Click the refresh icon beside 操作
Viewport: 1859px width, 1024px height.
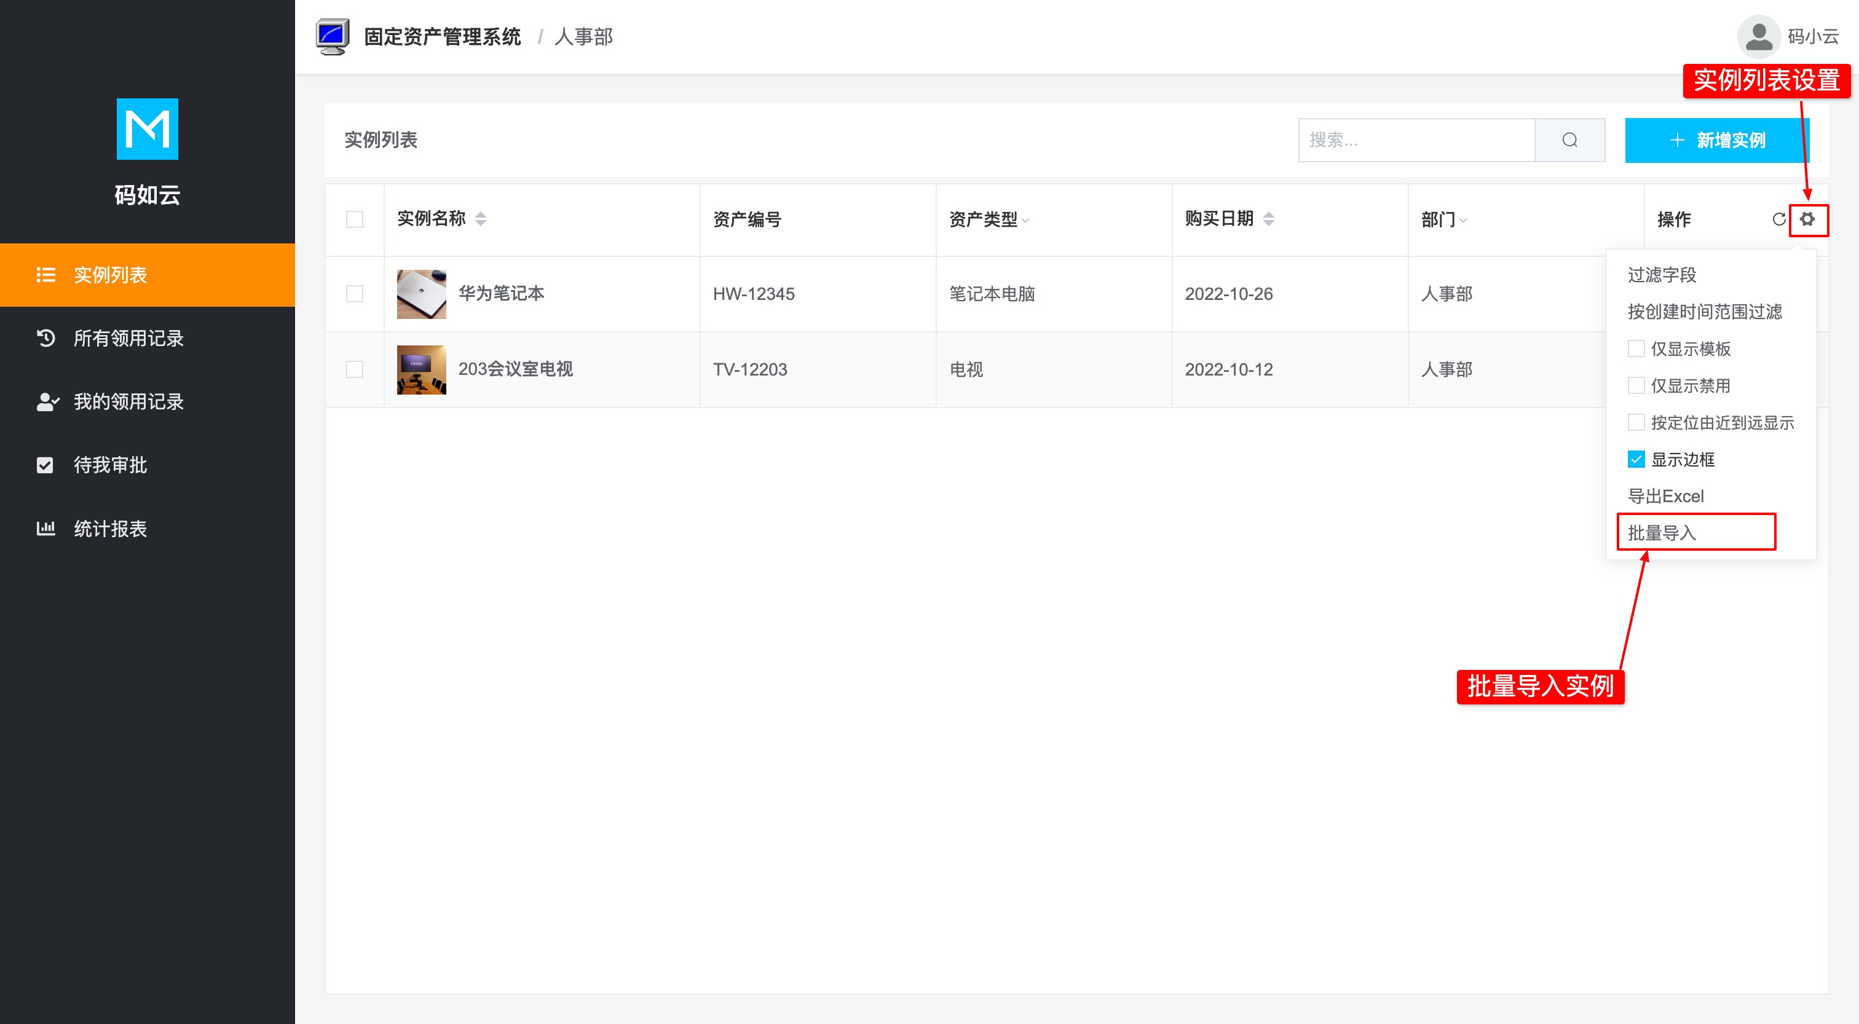1779,219
